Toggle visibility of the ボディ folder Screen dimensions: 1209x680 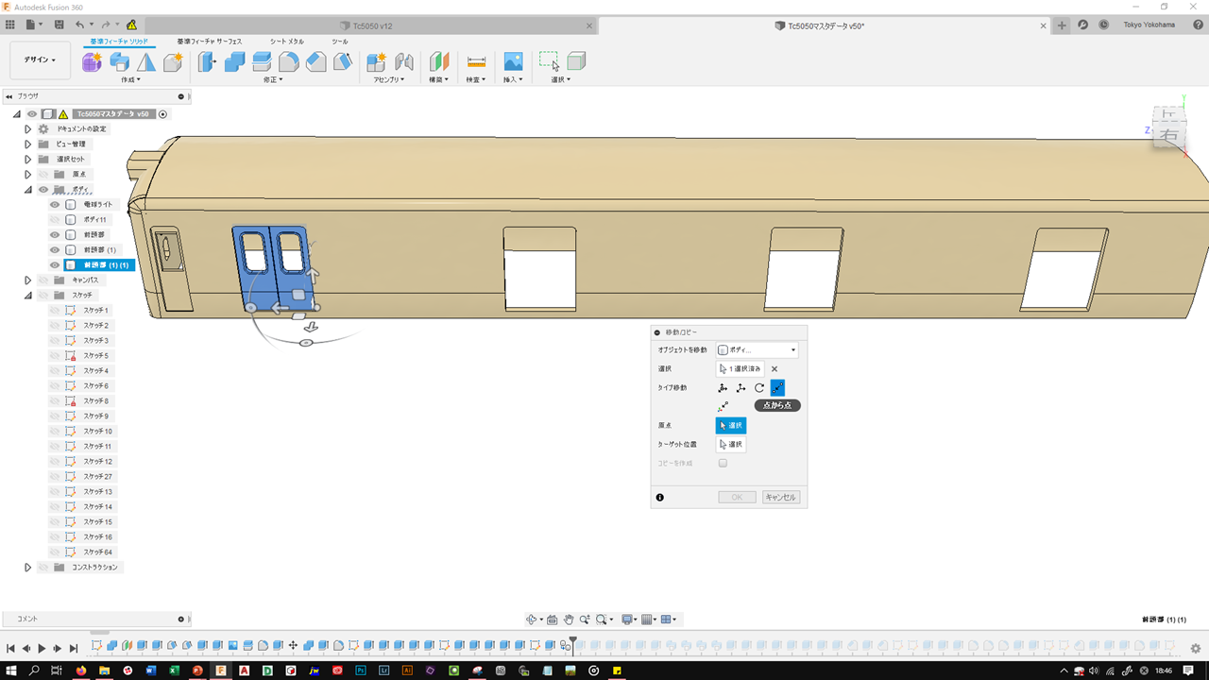click(x=43, y=189)
